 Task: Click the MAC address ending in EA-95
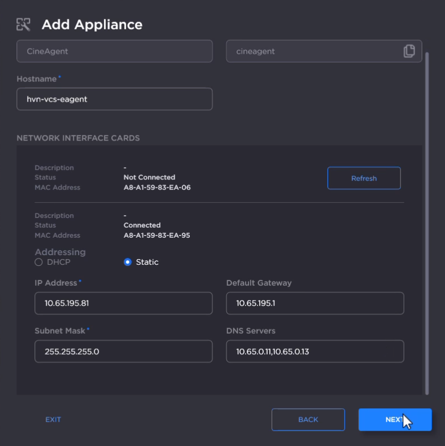(x=157, y=235)
